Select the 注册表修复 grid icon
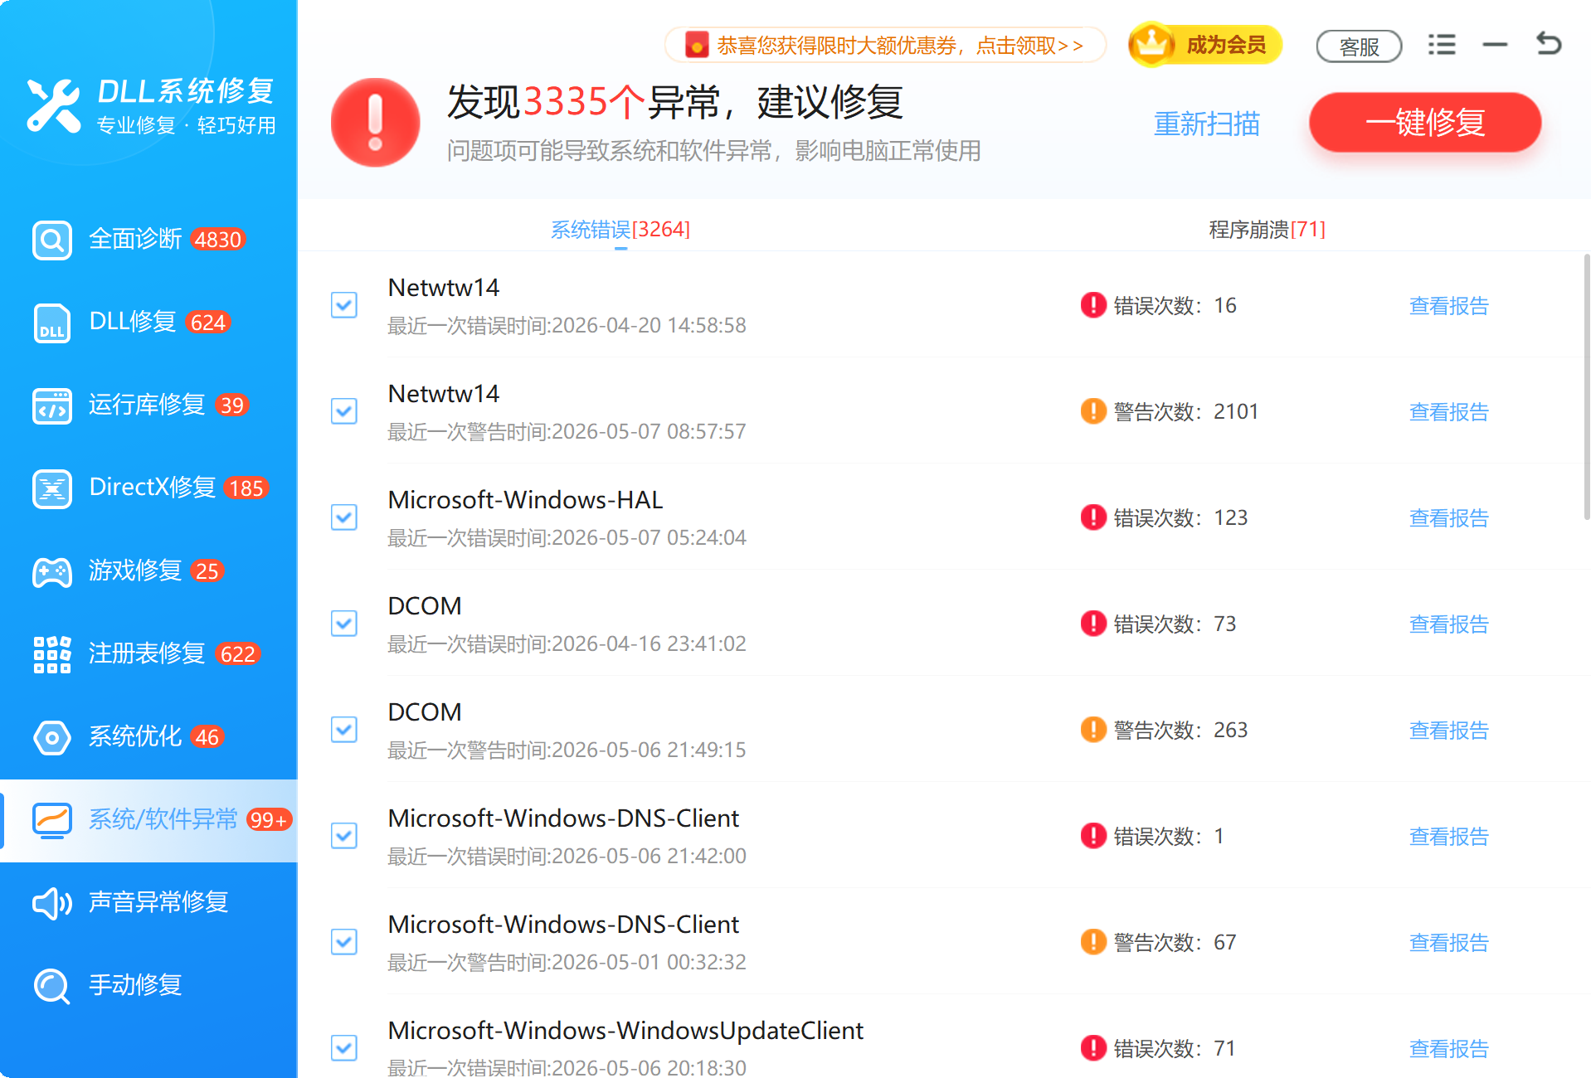This screenshot has width=1591, height=1078. coord(52,654)
